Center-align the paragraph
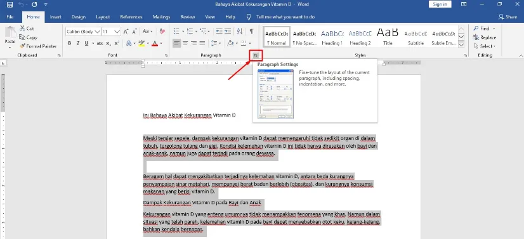Viewport: 524px width, 239px height. tap(185, 43)
